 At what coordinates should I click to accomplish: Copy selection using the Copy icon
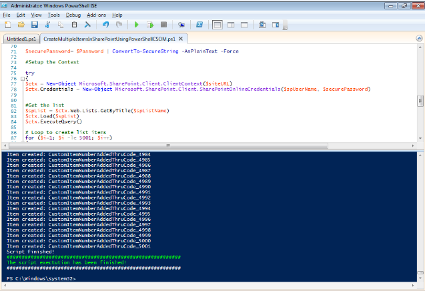(61, 25)
